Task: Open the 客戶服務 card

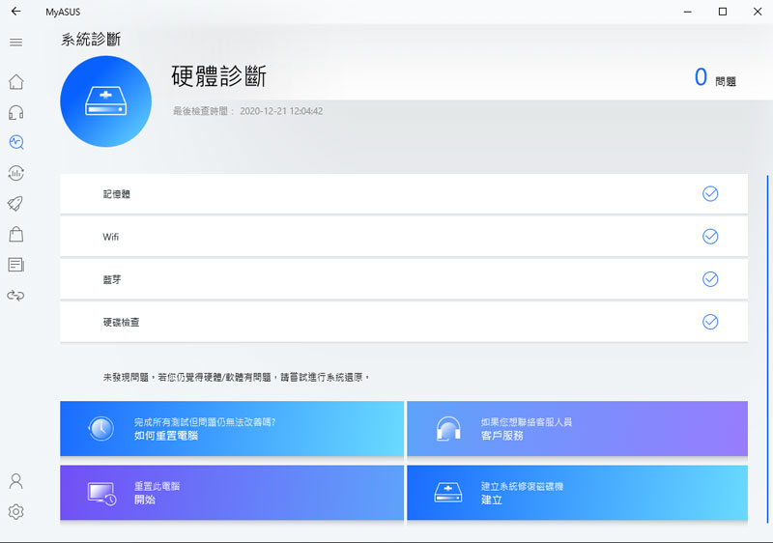Action: tap(577, 428)
